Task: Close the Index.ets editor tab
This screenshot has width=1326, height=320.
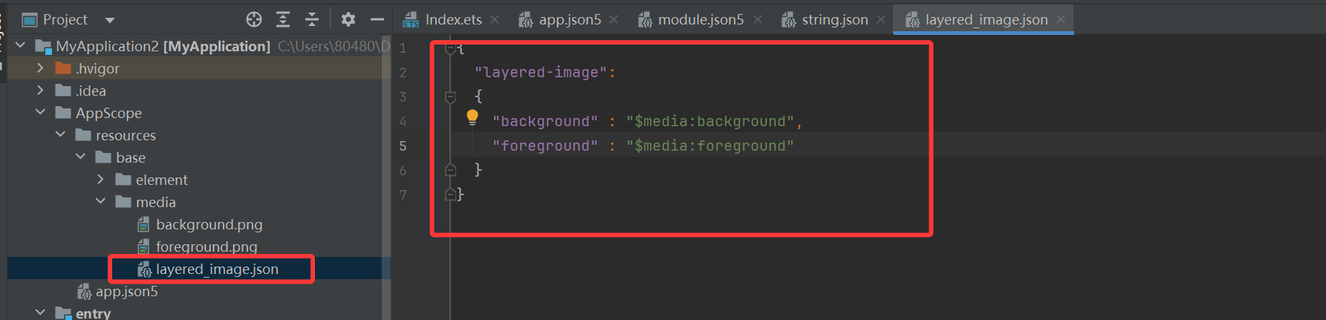Action: coord(495,19)
